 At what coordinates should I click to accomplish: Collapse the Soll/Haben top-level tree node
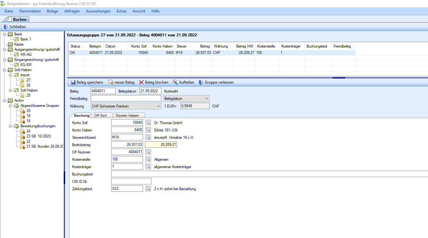coord(4,70)
